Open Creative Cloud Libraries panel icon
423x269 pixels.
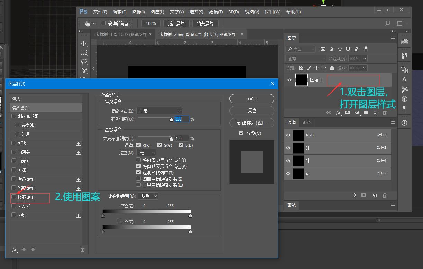click(404, 42)
